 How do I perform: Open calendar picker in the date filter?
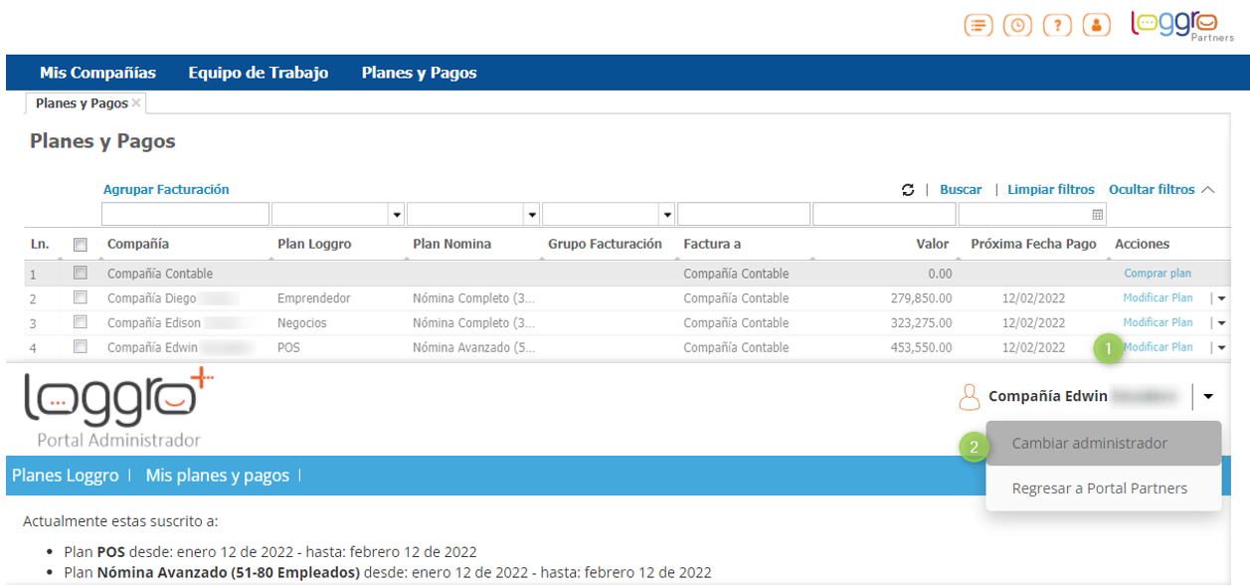pyautogui.click(x=1098, y=215)
